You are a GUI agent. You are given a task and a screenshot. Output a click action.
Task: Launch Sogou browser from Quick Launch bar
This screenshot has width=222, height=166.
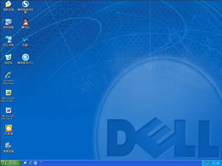tap(36, 163)
